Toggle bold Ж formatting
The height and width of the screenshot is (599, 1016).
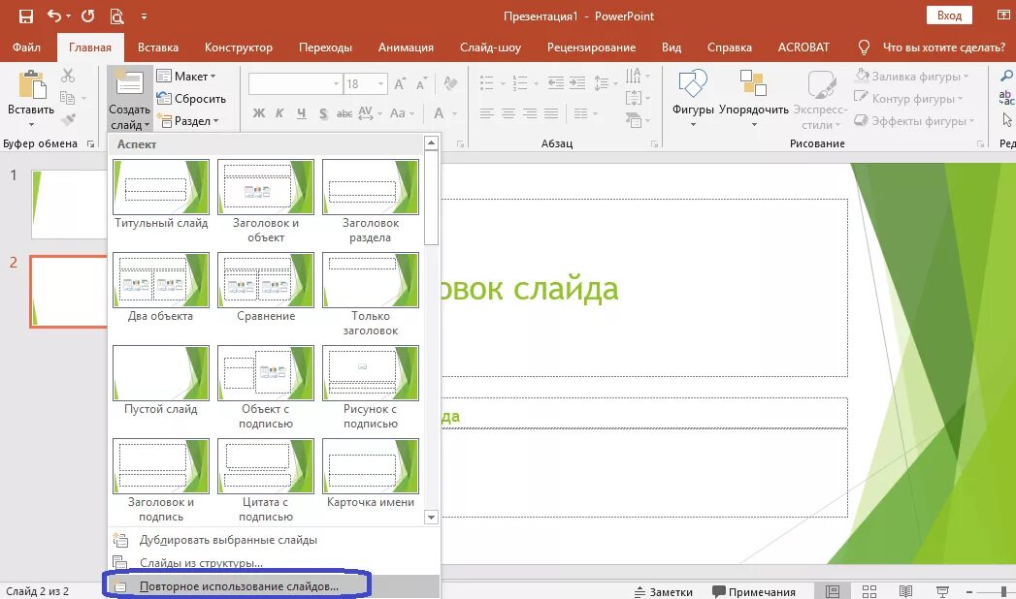point(258,113)
